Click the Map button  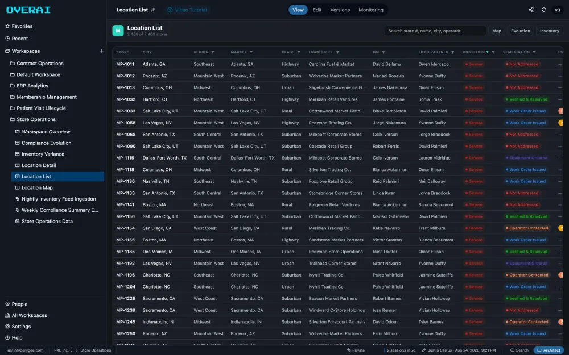496,31
